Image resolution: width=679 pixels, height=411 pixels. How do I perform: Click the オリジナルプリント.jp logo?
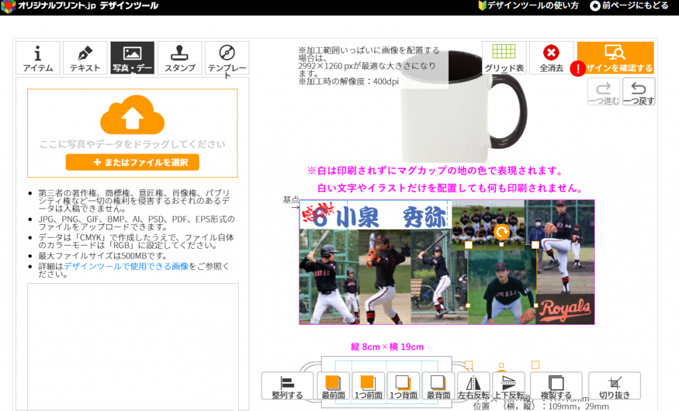(x=80, y=6)
